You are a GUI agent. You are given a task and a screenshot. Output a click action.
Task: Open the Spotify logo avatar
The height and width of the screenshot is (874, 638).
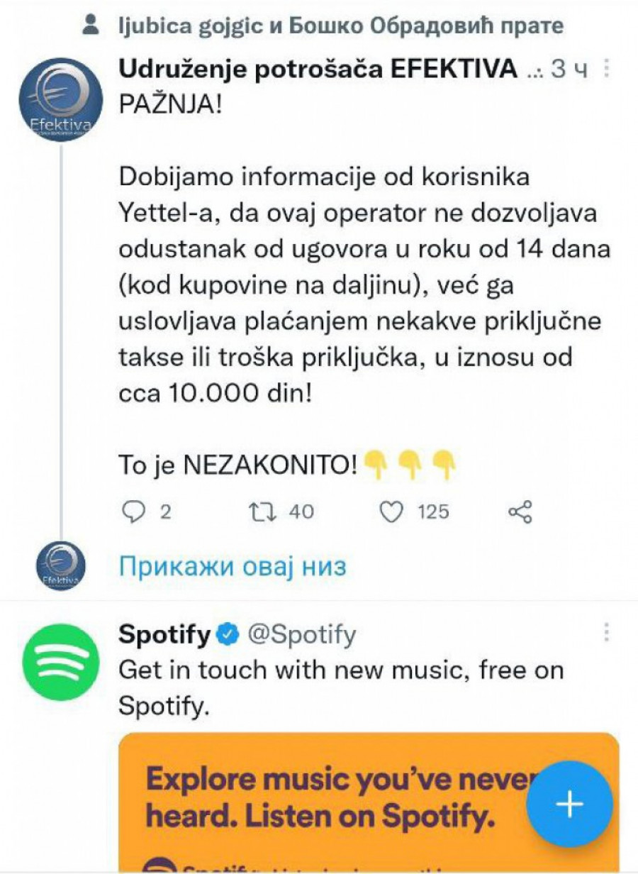pyautogui.click(x=60, y=662)
